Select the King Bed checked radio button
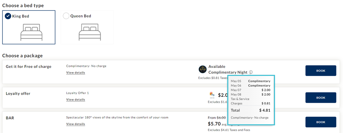Viewport: 343px width, 133px height. tap(8, 16)
